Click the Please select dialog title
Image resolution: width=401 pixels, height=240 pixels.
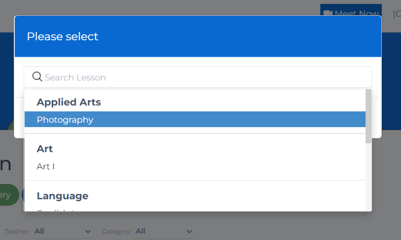pyautogui.click(x=62, y=36)
